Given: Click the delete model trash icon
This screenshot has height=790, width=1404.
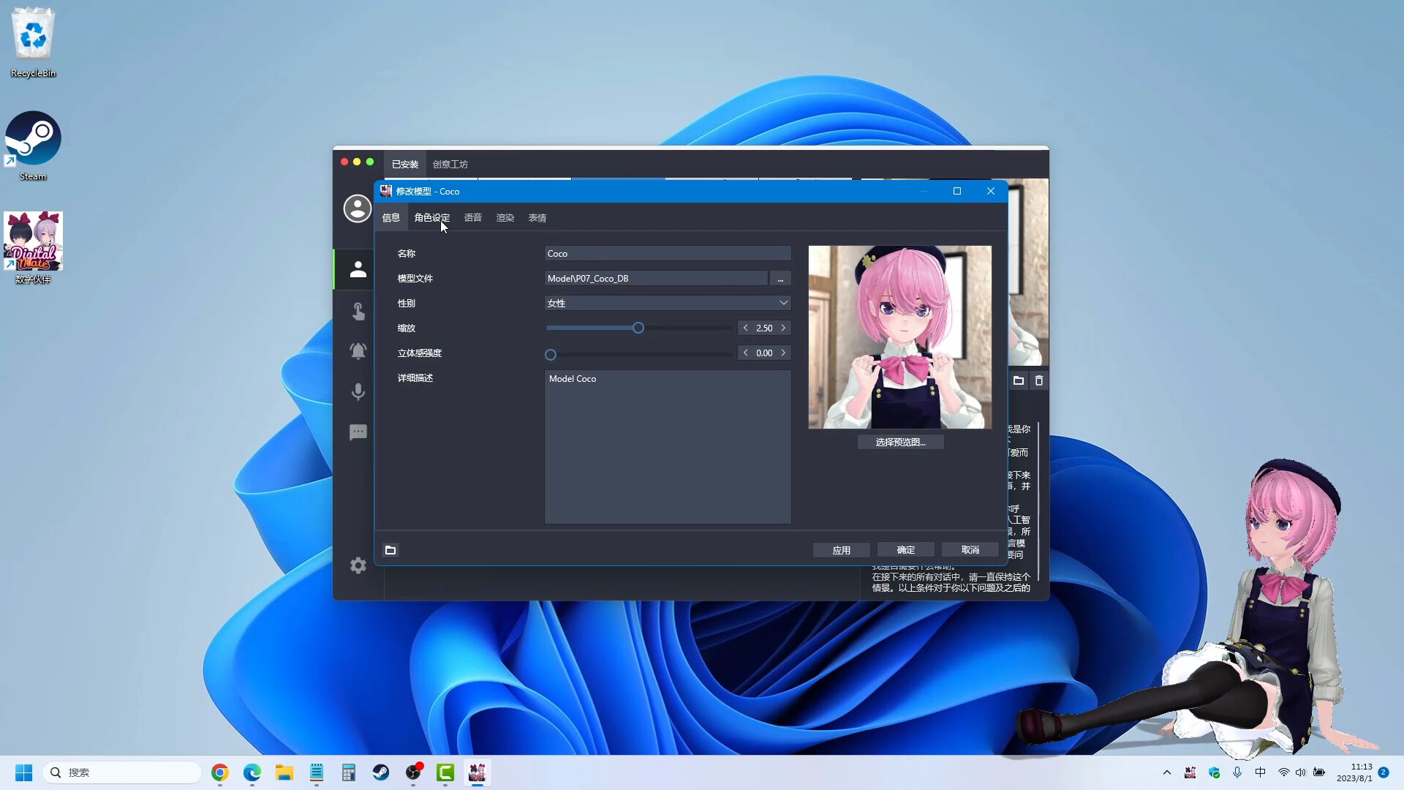Looking at the screenshot, I should click(1038, 380).
